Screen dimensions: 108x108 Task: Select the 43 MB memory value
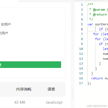pos(20,102)
